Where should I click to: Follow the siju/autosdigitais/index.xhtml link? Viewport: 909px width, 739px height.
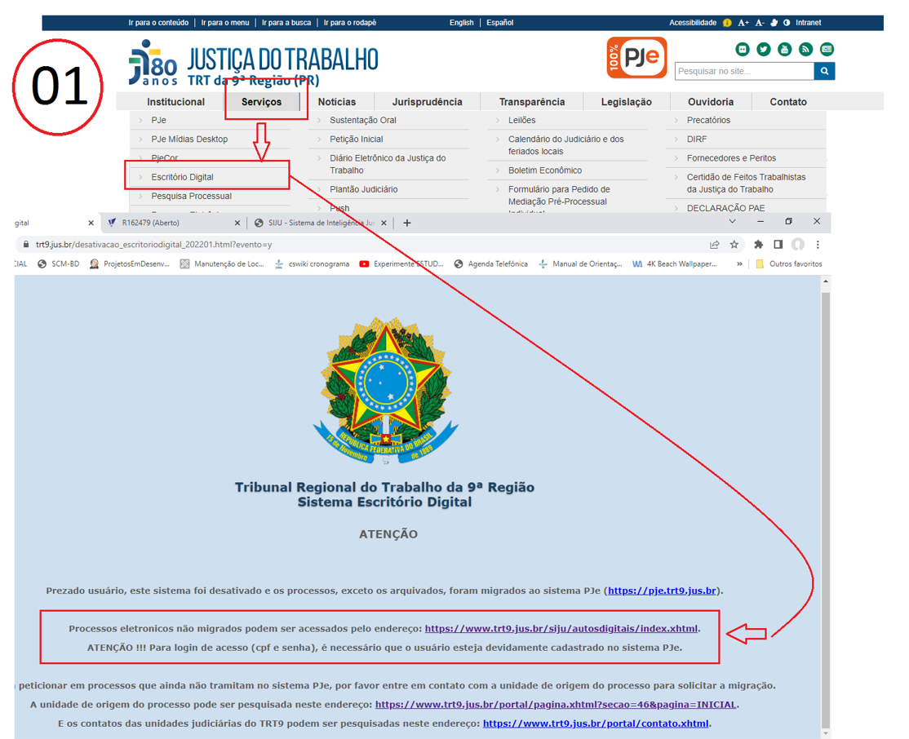tap(561, 629)
